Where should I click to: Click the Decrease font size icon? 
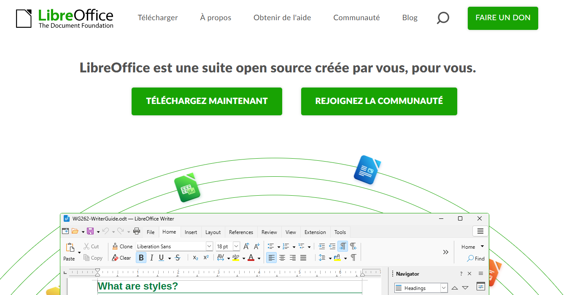point(256,246)
